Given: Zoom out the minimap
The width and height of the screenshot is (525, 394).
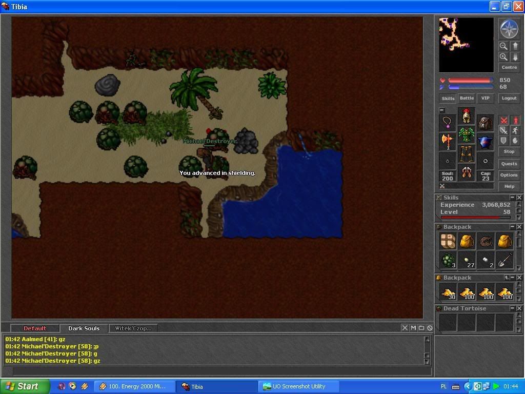Looking at the screenshot, I should (503, 46).
